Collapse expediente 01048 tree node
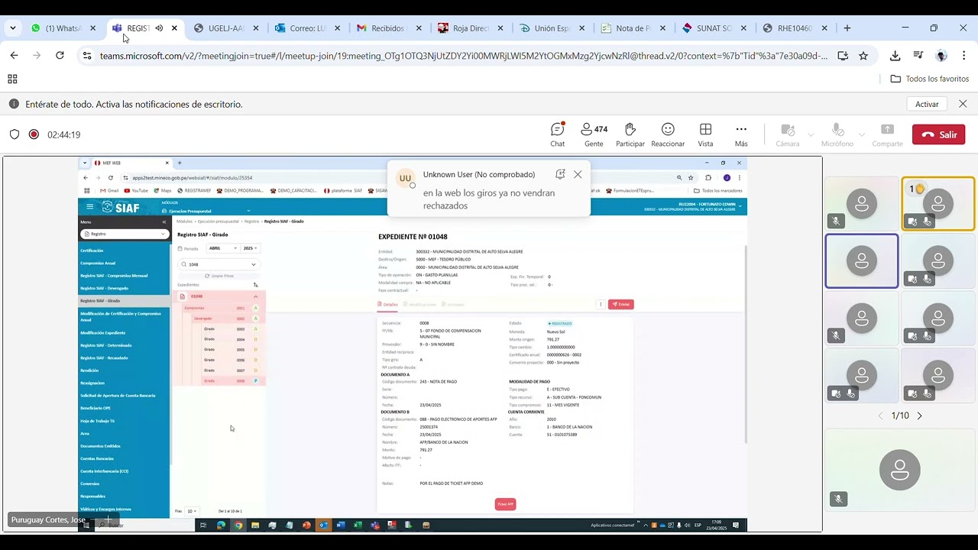Viewport: 978px width, 550px height. [x=255, y=296]
